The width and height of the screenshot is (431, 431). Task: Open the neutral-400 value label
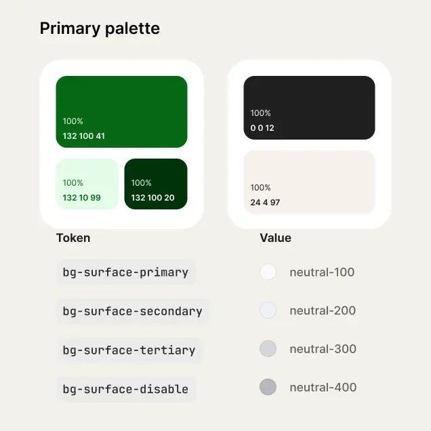click(x=323, y=388)
